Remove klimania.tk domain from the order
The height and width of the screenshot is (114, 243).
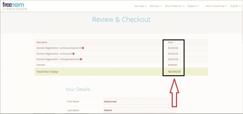(73, 54)
